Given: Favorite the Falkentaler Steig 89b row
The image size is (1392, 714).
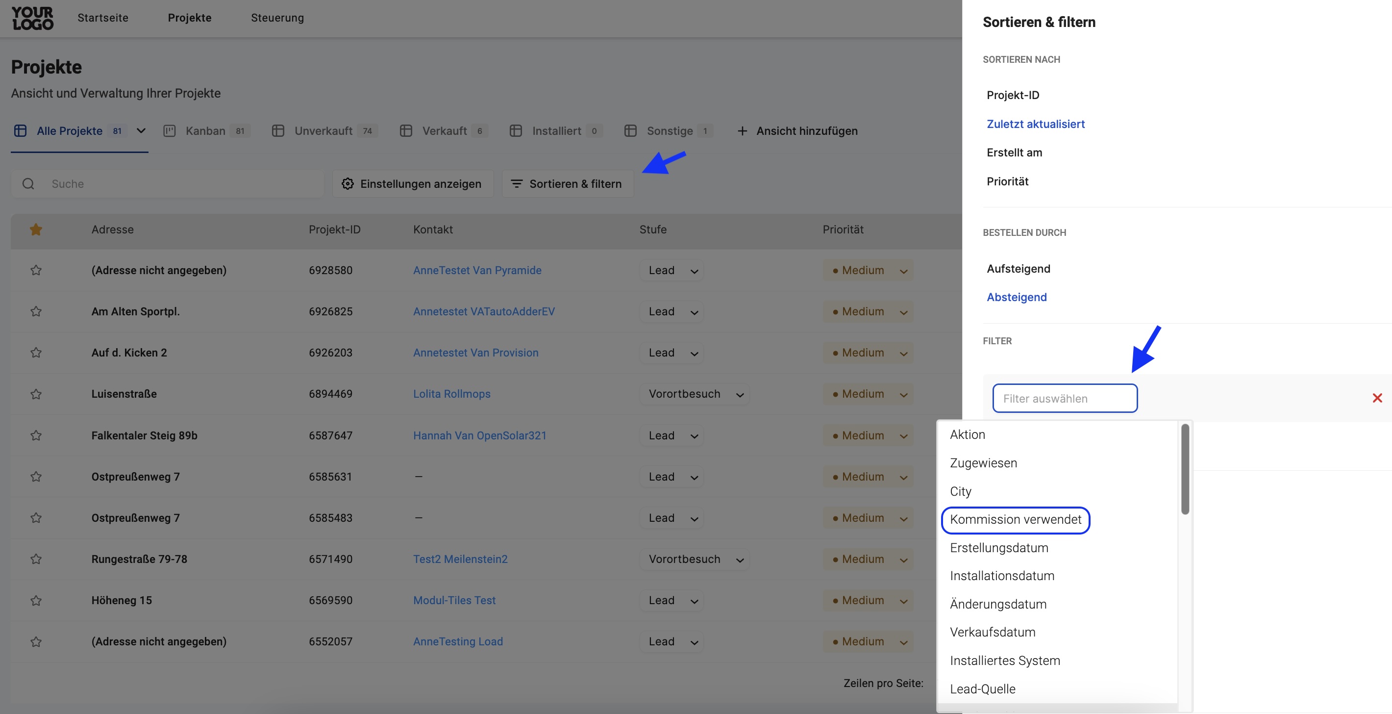Looking at the screenshot, I should [36, 435].
